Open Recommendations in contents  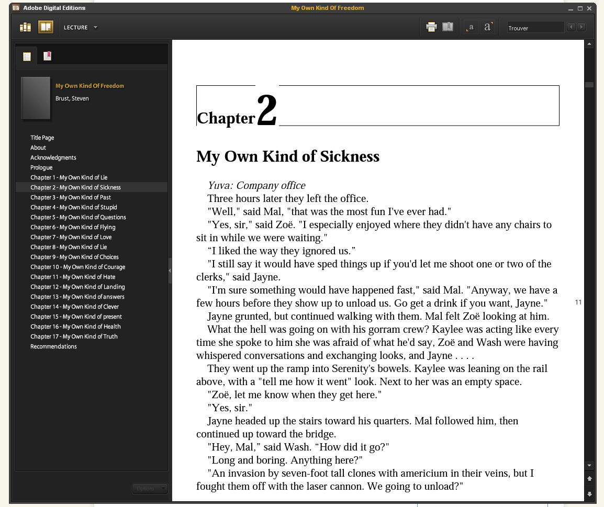coord(53,347)
